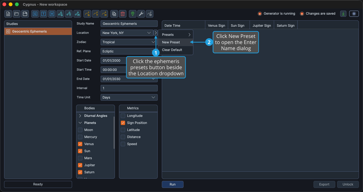Click the new workspace document icon

8,14
